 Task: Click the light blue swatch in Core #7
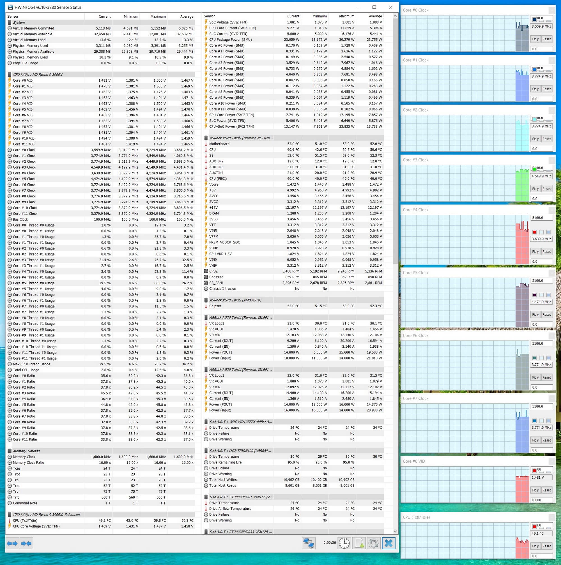(548, 421)
